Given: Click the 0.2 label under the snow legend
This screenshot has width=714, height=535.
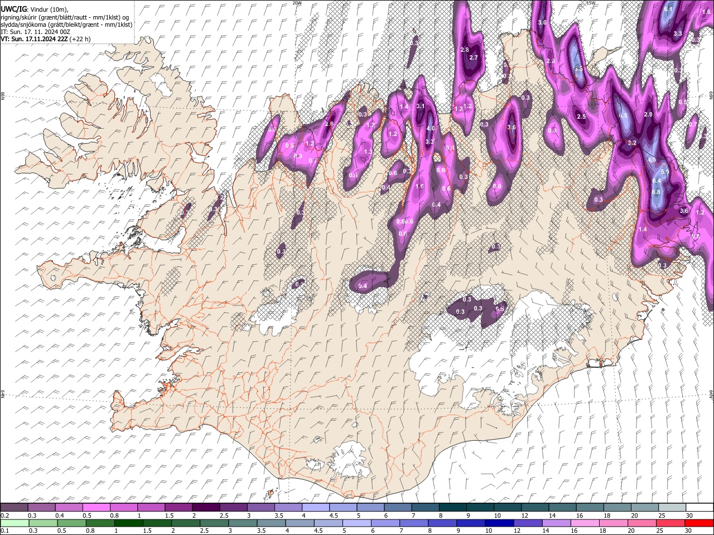Looking at the screenshot, I should click(4, 515).
